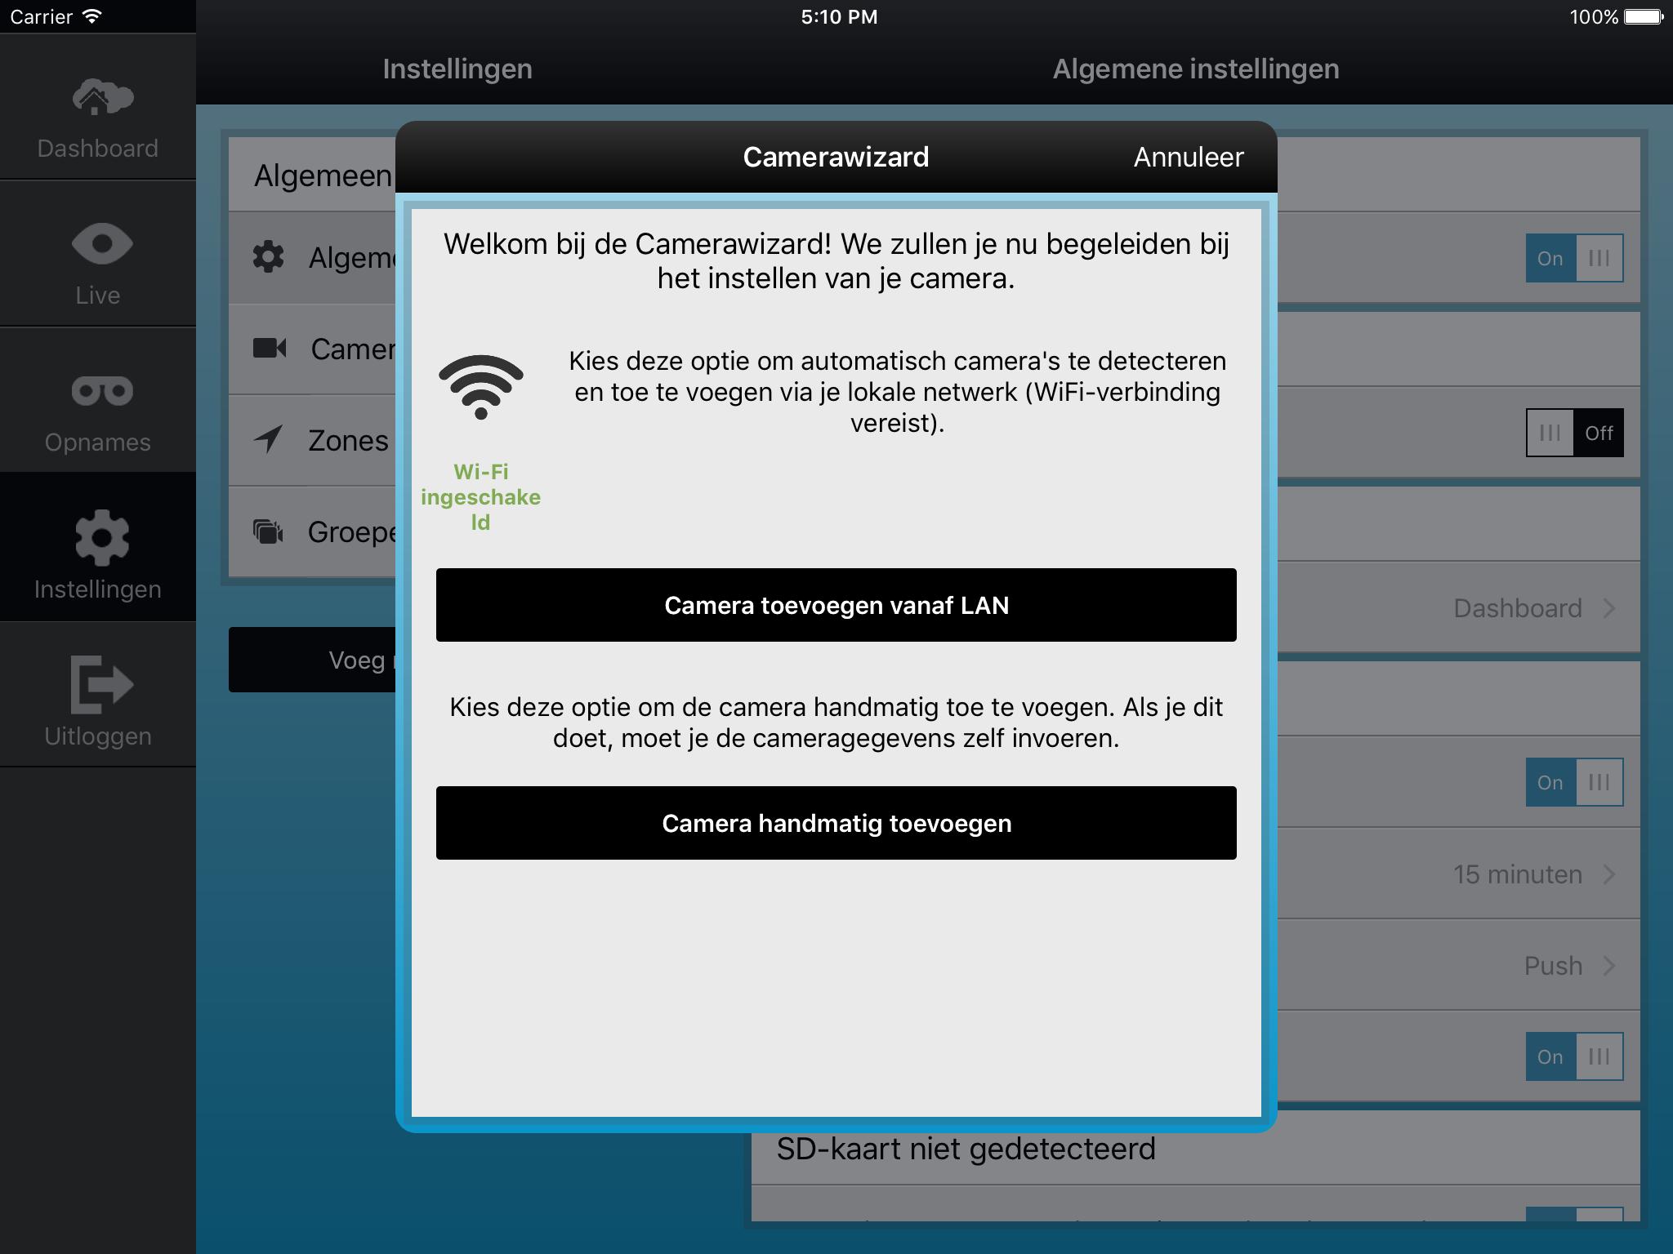Open Opnames recordings icon
This screenshot has width=1673, height=1254.
(x=102, y=391)
